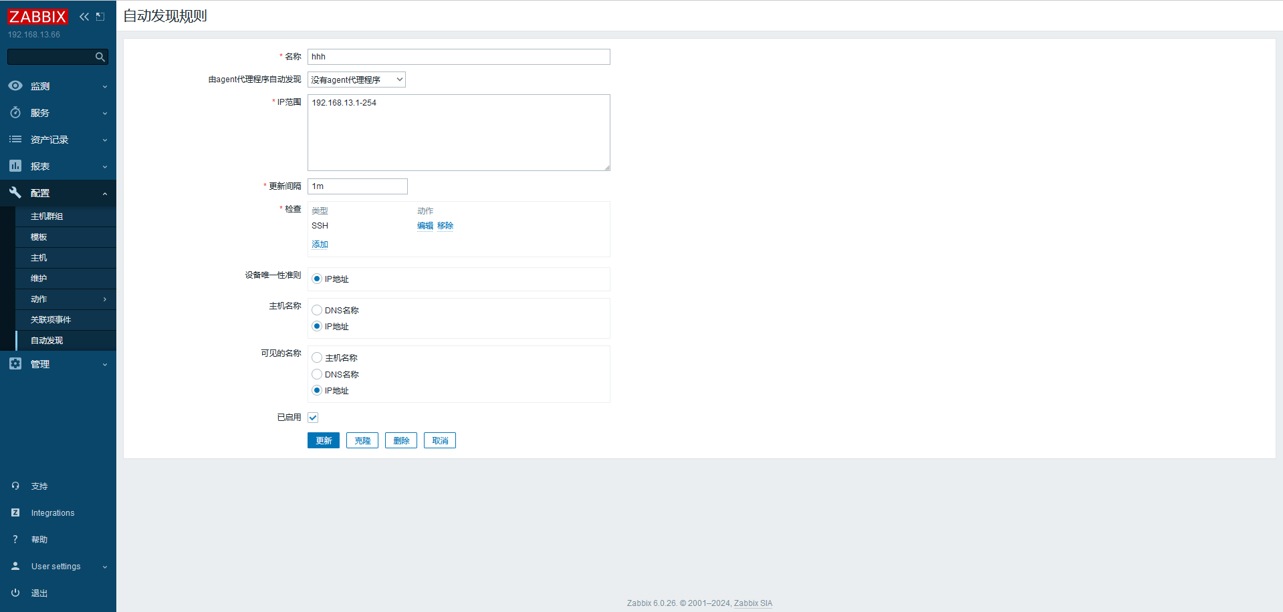
Task: Click the stopwatch icon for 服务
Action: click(15, 113)
